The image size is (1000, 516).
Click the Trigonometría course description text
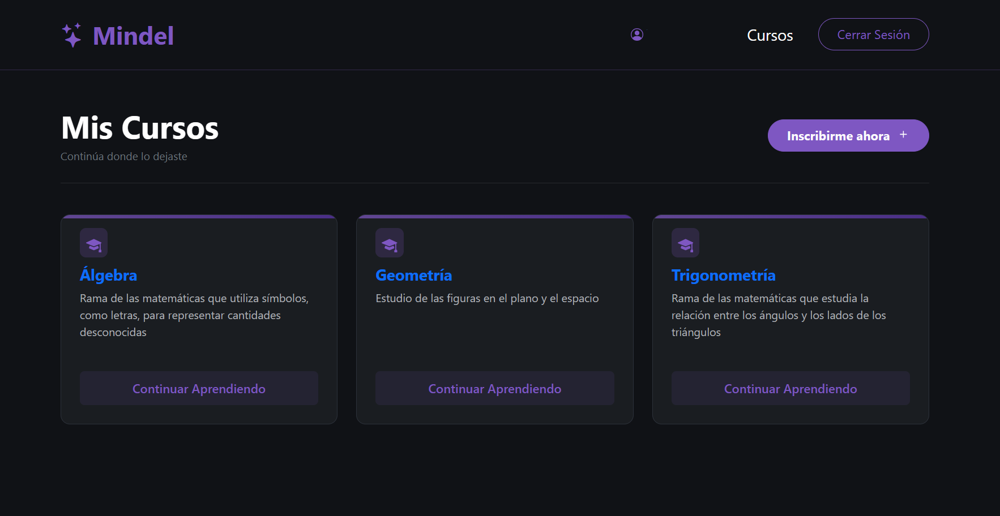coord(778,315)
